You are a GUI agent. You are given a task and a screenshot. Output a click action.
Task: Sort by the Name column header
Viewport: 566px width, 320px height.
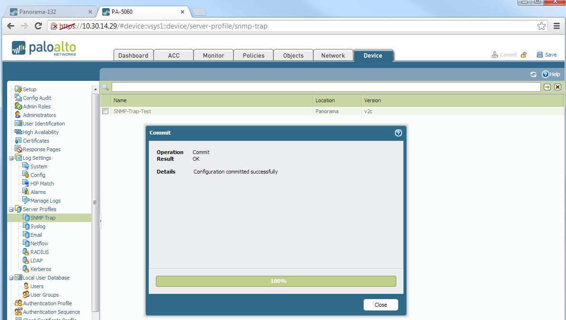[x=211, y=100]
